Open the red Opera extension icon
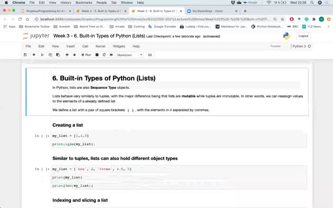333x208 pixels. (292, 19)
